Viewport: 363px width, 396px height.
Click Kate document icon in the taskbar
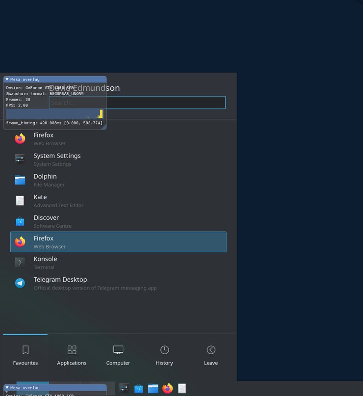(x=182, y=389)
